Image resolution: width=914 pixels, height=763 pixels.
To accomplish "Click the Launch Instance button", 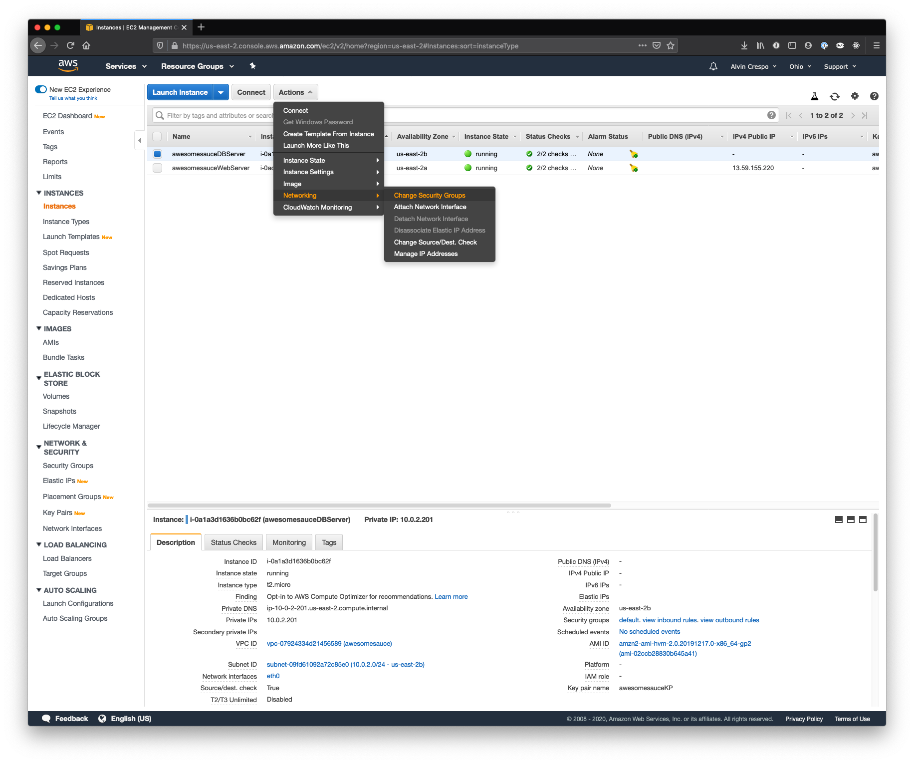I will 180,92.
